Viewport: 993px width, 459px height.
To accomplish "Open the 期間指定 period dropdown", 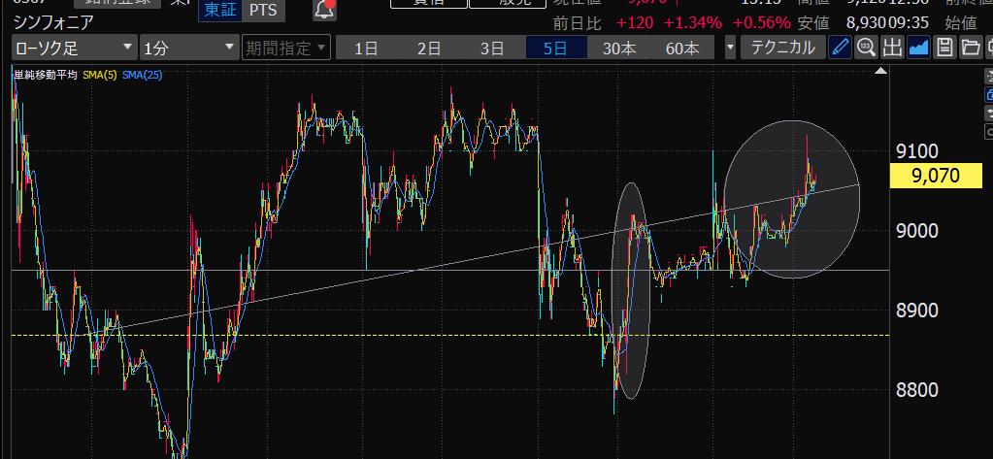I will coord(286,48).
